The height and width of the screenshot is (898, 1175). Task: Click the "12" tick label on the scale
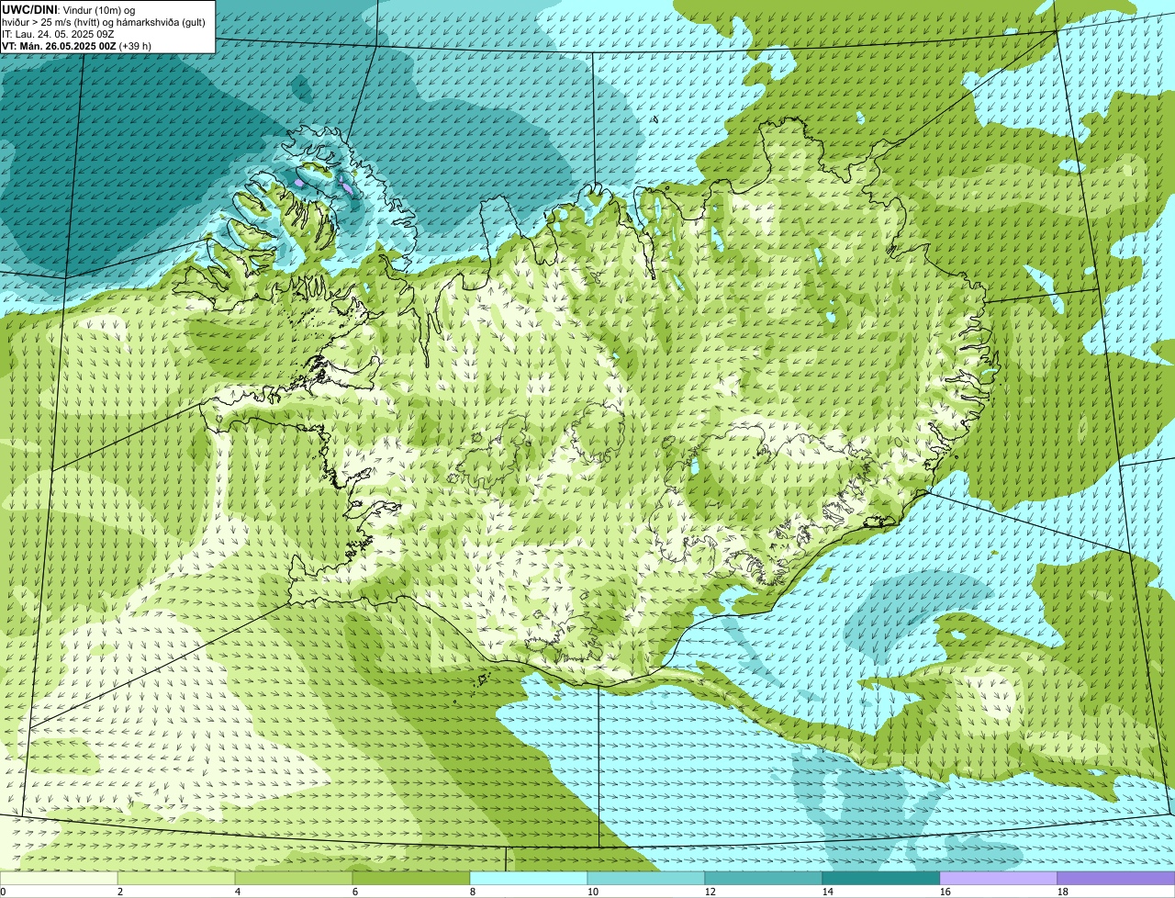(710, 892)
